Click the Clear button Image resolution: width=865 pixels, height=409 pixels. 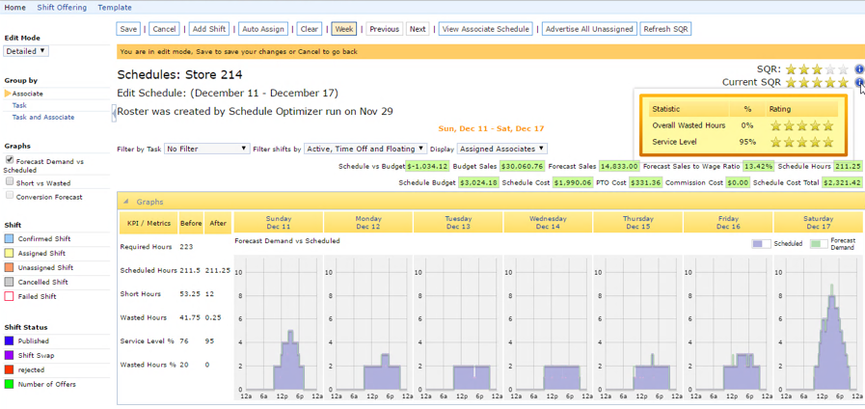309,29
